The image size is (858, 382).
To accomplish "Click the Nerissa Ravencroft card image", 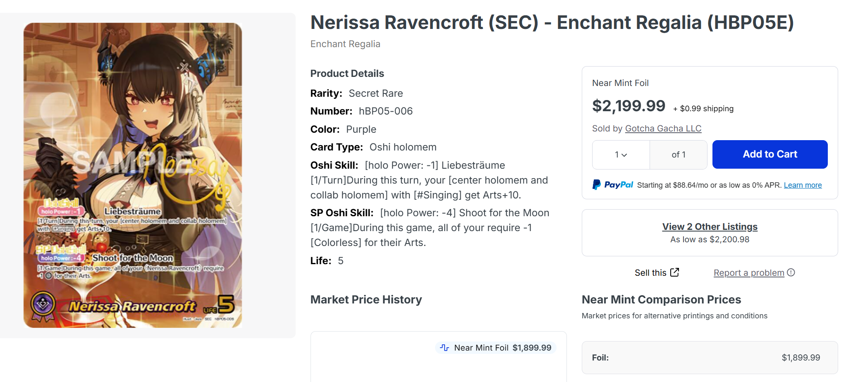I will tap(133, 175).
